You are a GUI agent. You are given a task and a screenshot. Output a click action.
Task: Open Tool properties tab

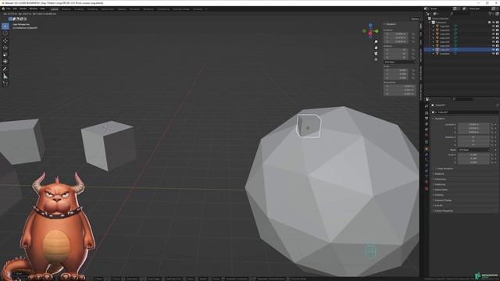pyautogui.click(x=427, y=106)
